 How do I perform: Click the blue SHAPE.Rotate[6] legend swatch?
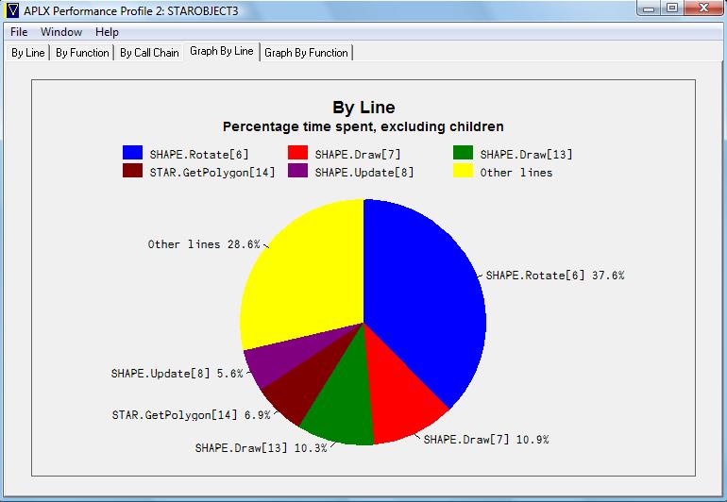132,153
